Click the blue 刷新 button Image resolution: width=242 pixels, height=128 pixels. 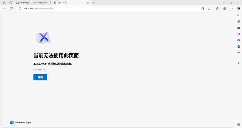click(x=40, y=77)
